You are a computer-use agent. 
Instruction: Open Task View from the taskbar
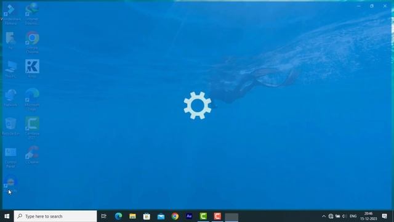tap(104, 216)
